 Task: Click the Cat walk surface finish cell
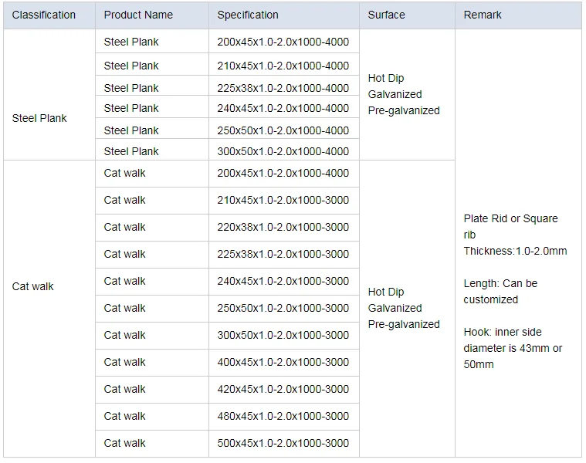coord(404,308)
